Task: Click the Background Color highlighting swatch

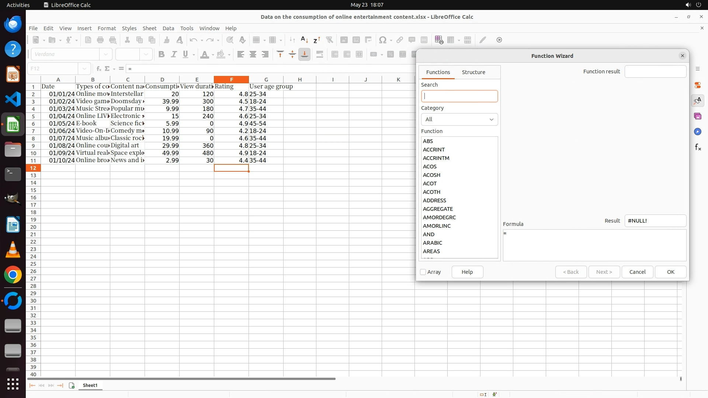Action: 221,55
